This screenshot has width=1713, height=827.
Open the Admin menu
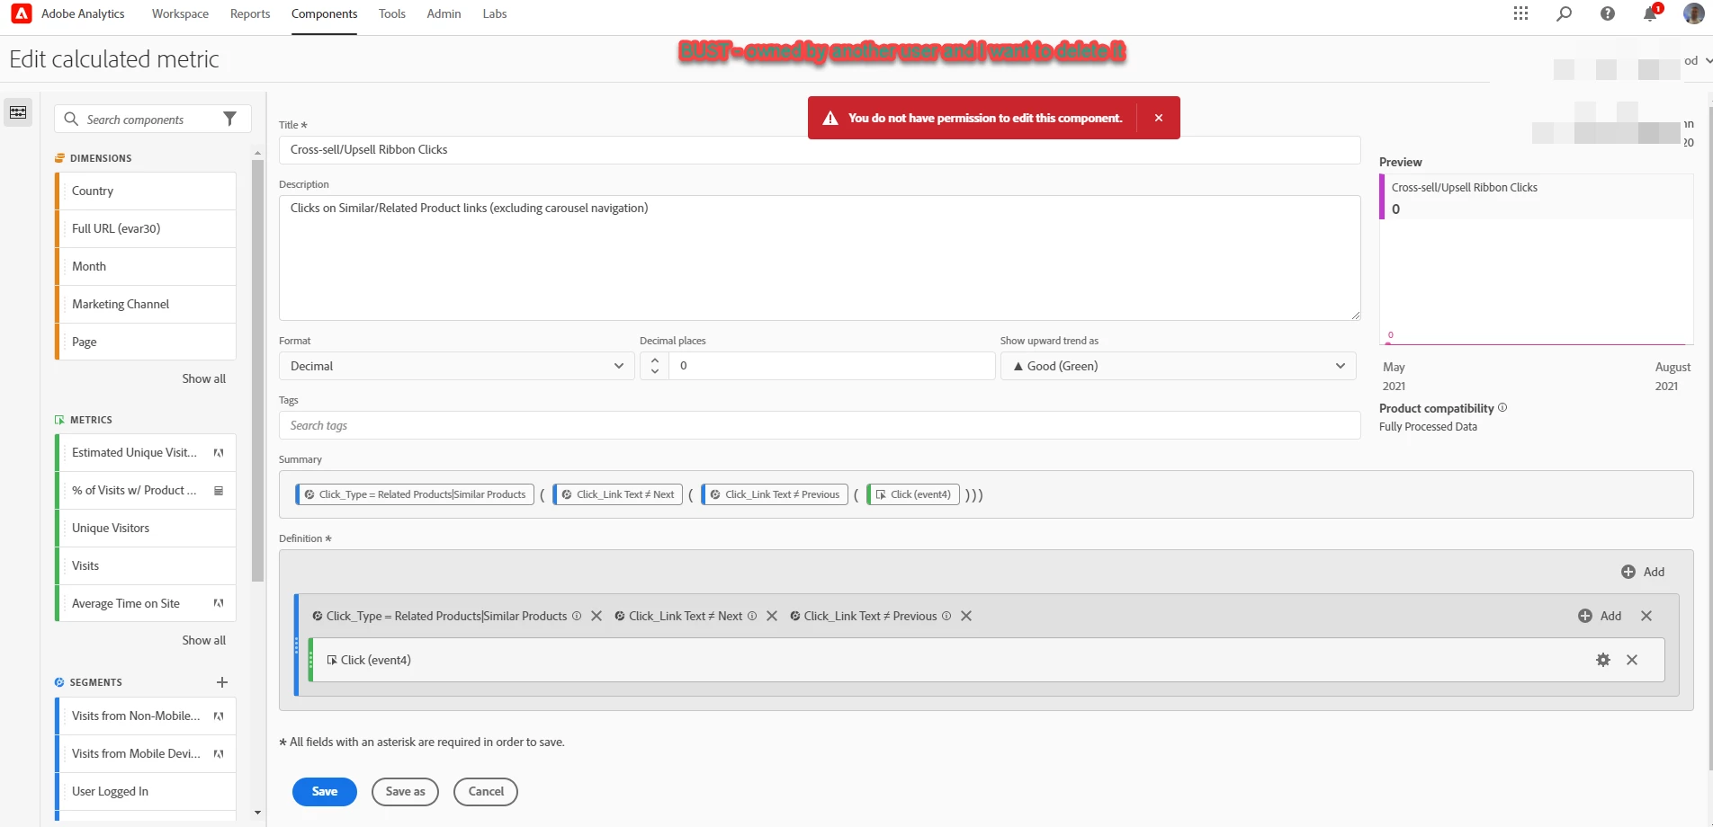(444, 13)
